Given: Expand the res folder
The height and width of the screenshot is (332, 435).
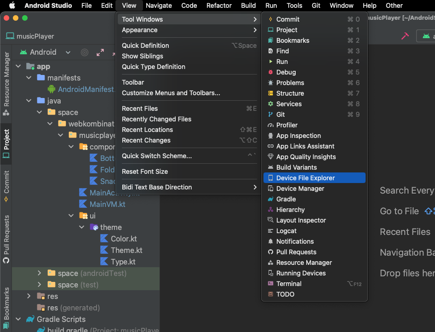Looking at the screenshot, I should pos(29,297).
